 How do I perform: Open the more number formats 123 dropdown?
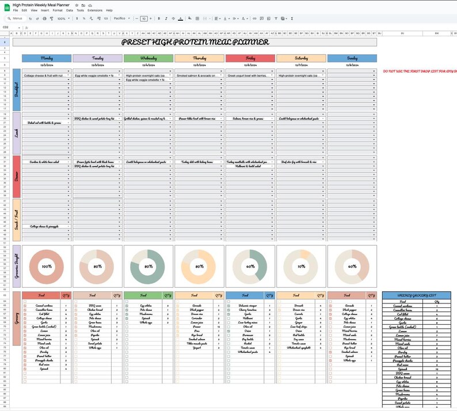point(106,18)
